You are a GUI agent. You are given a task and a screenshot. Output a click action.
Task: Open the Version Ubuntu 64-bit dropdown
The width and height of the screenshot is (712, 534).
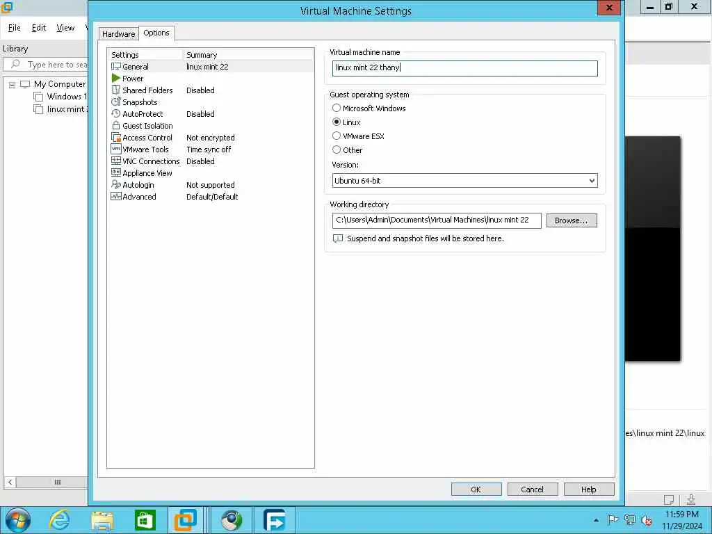[464, 180]
